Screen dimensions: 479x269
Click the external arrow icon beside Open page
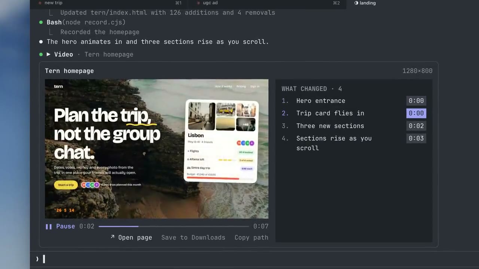(113, 237)
